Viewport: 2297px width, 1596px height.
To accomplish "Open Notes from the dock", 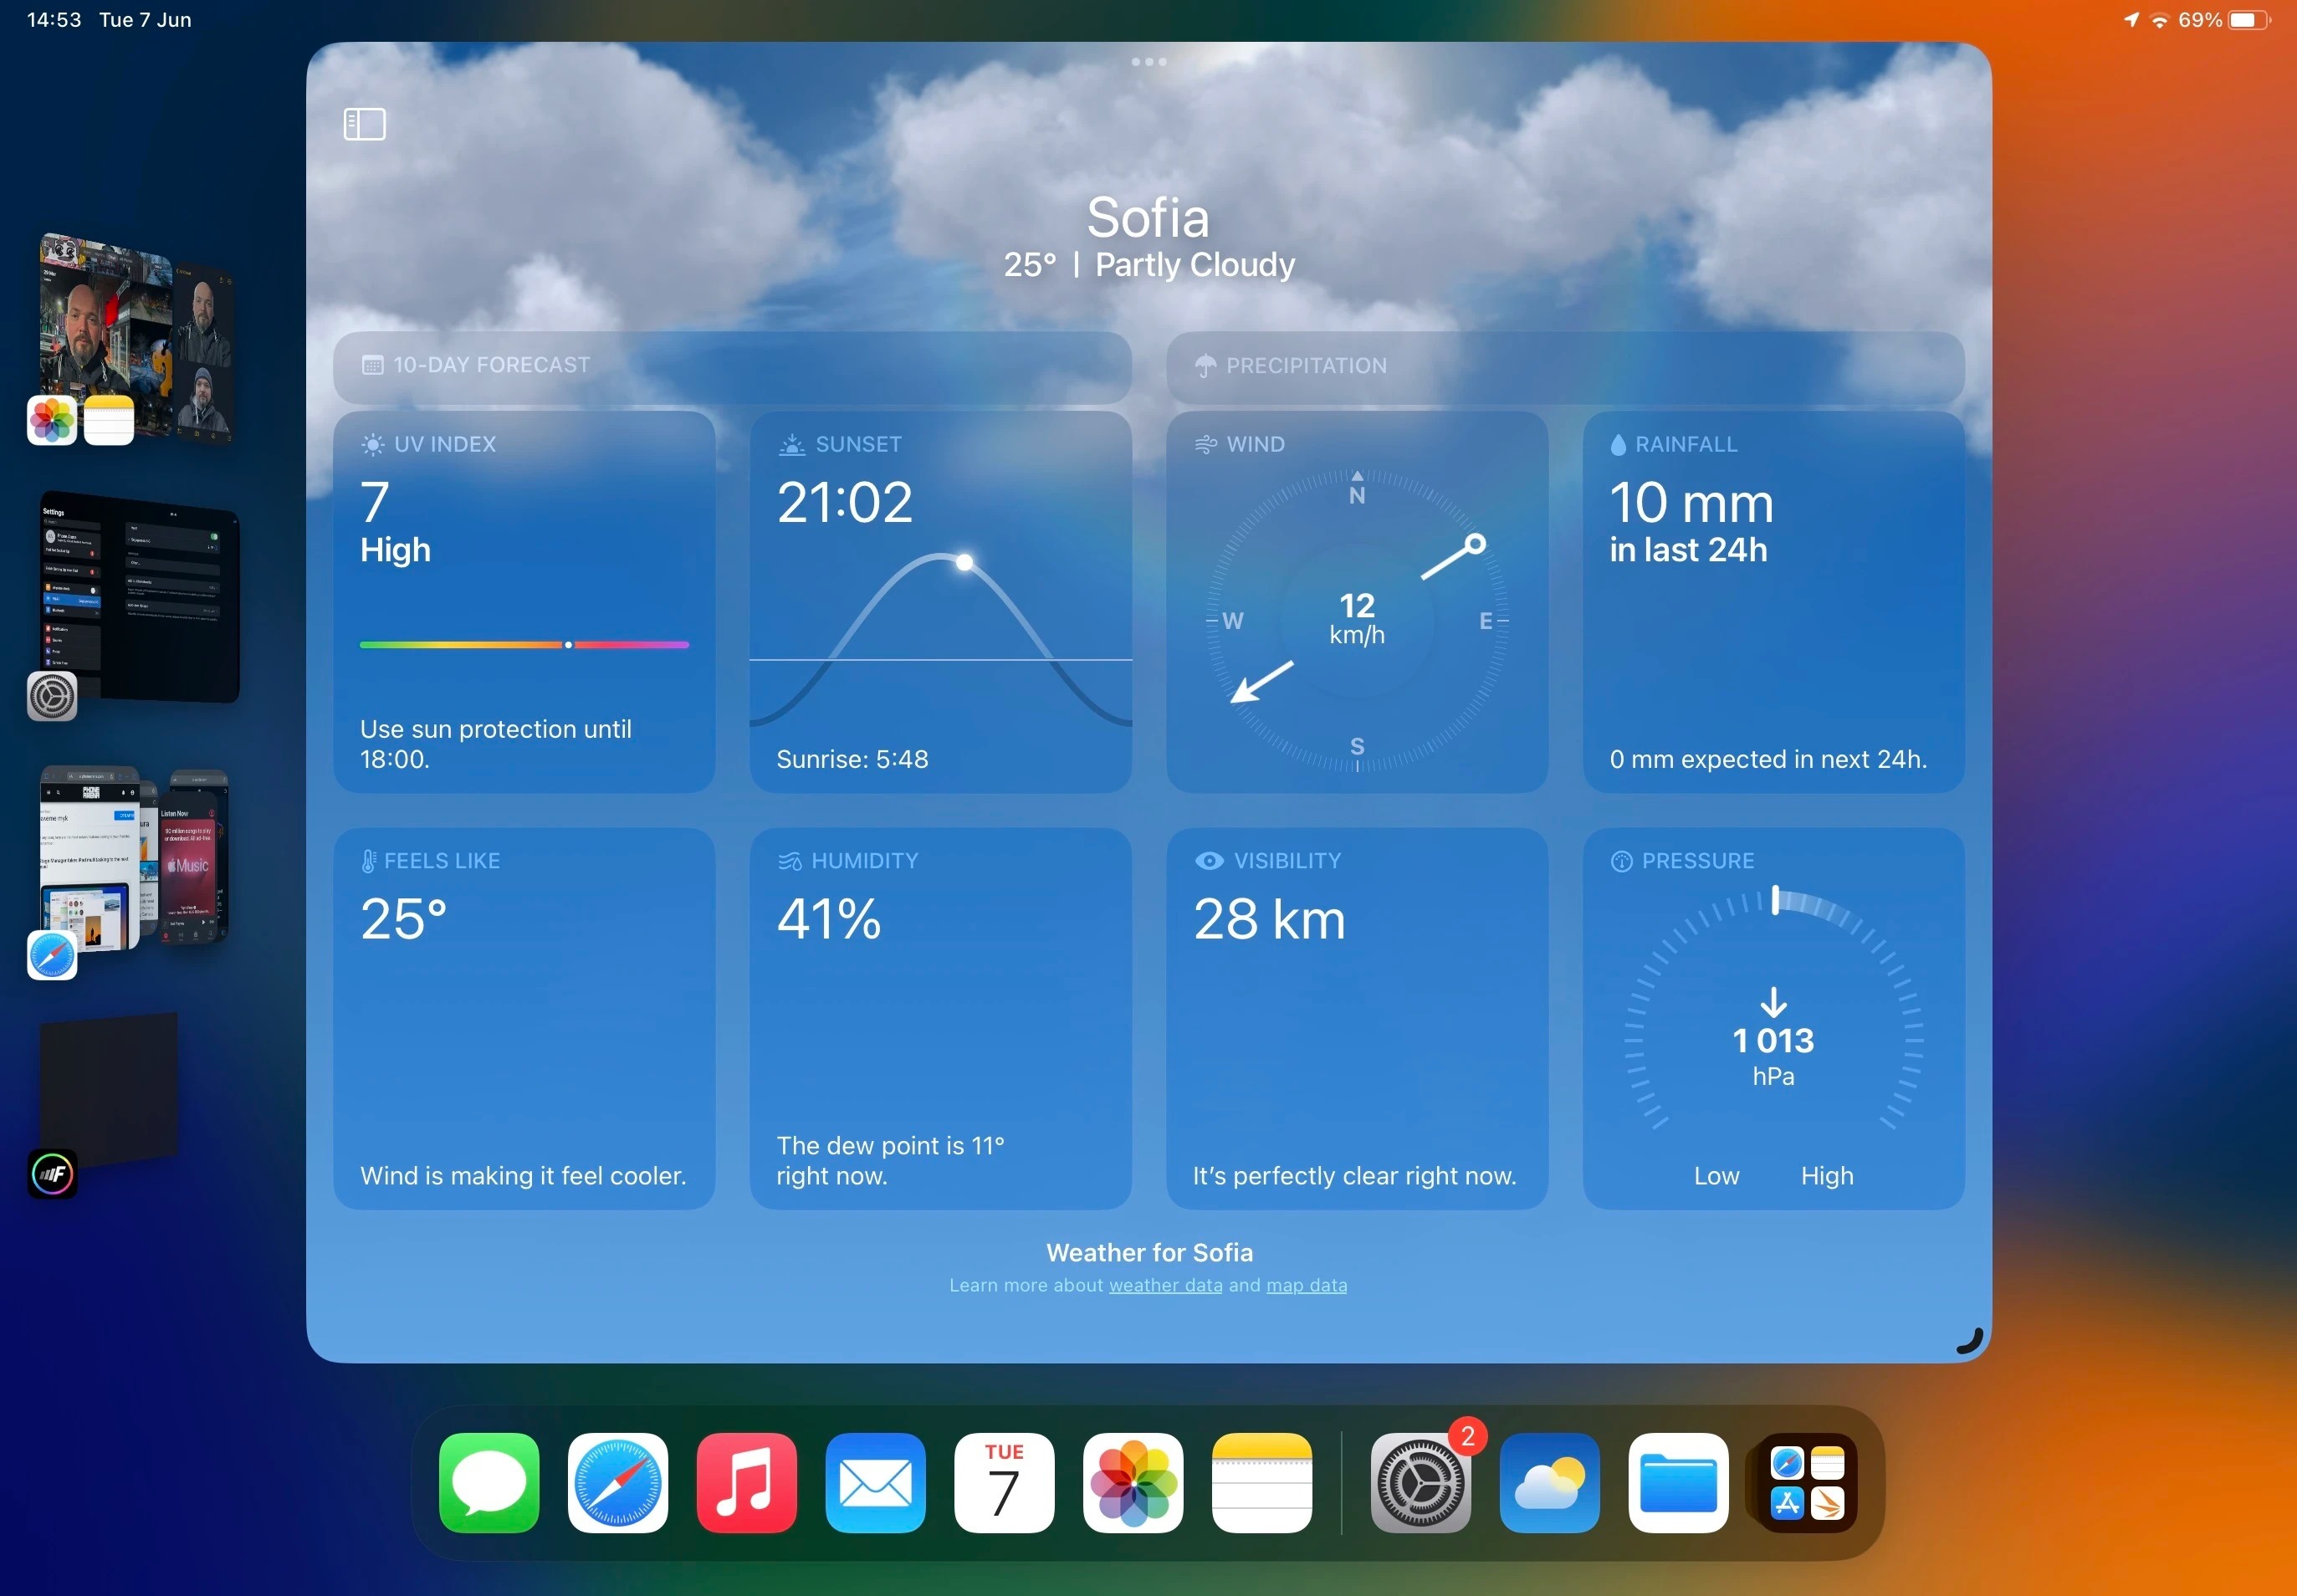I will 1261,1482.
